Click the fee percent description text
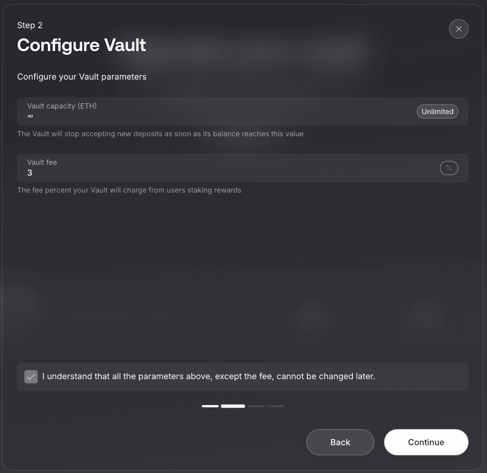This screenshot has height=473, width=487. 129,190
